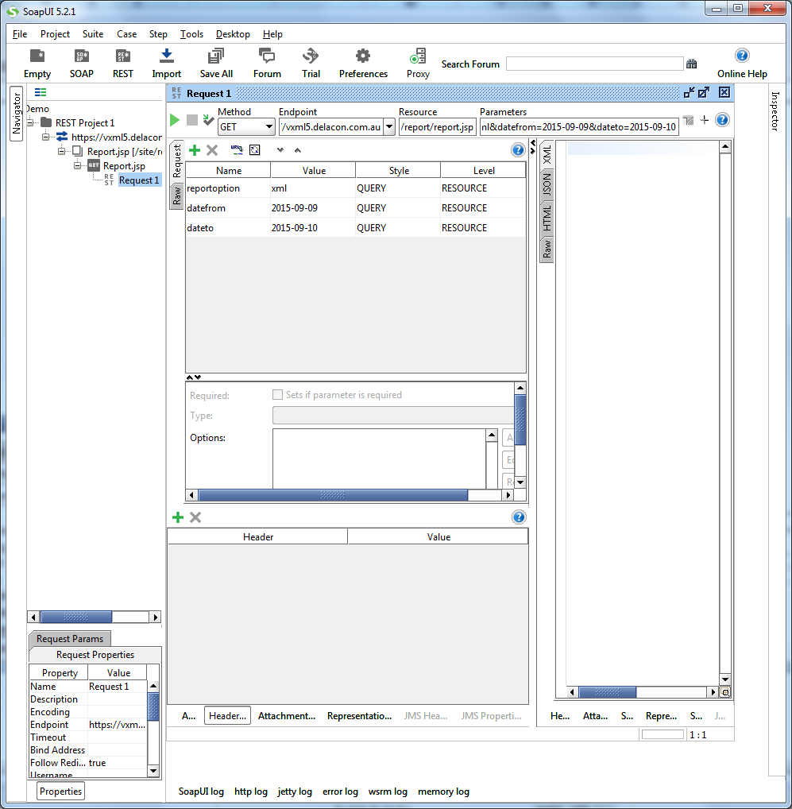Open the request bar help icon

click(722, 120)
